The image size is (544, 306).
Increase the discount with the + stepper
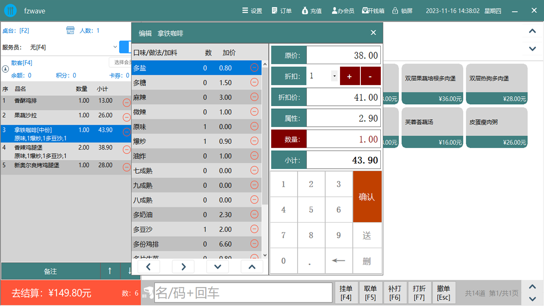tap(349, 76)
